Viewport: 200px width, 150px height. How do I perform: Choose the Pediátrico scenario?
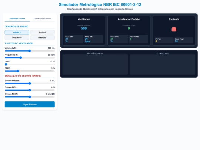coord(17,38)
